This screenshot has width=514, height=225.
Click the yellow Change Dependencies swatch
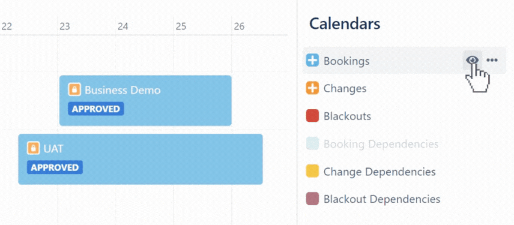tap(312, 171)
